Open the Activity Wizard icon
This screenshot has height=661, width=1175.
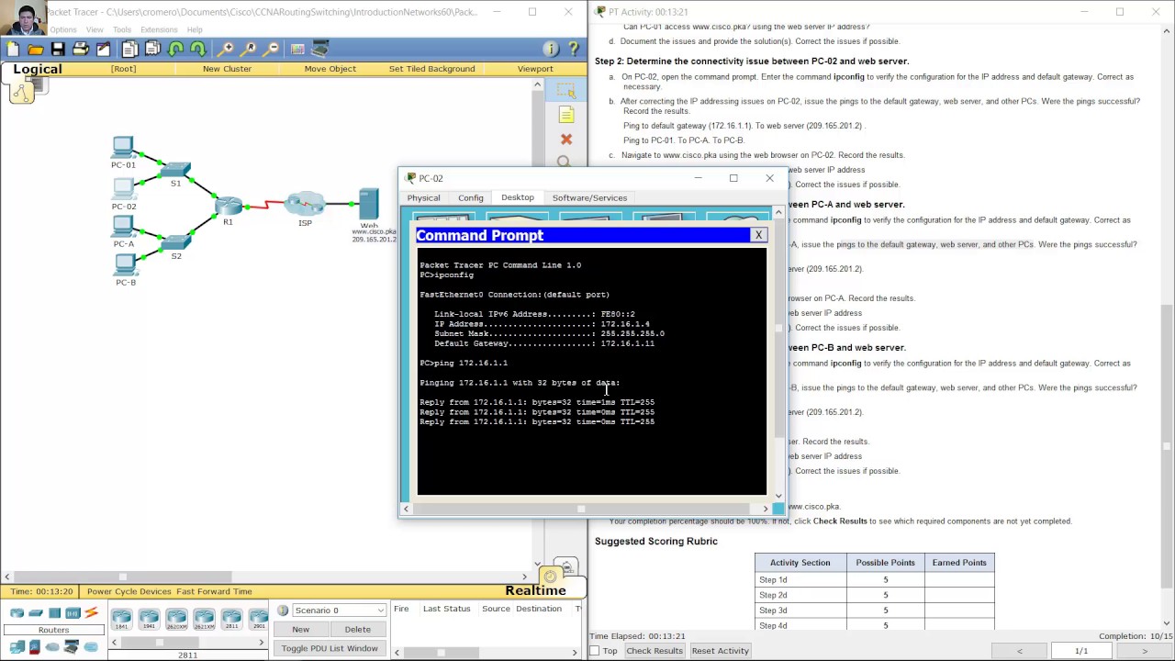[103, 50]
